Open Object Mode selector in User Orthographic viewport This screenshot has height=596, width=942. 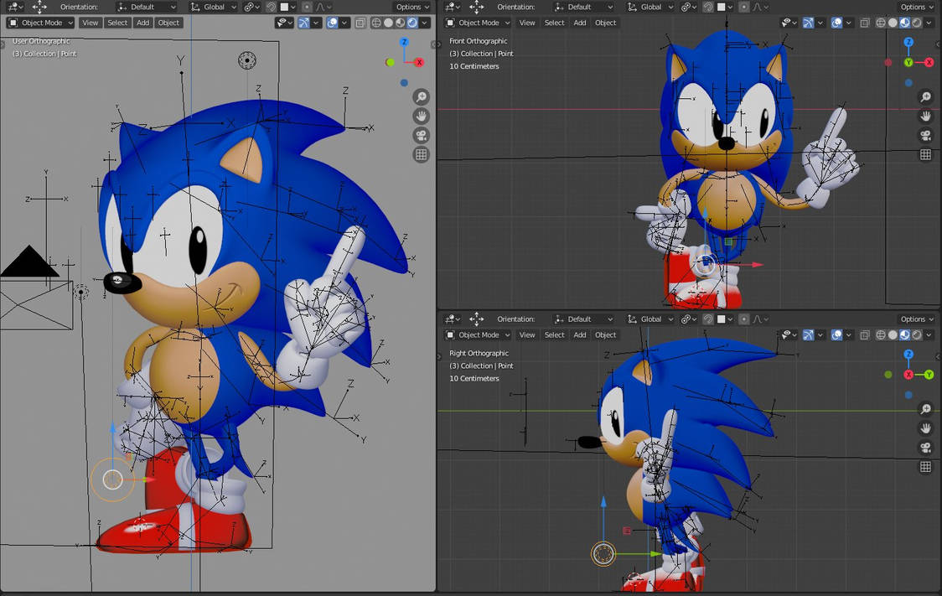40,23
